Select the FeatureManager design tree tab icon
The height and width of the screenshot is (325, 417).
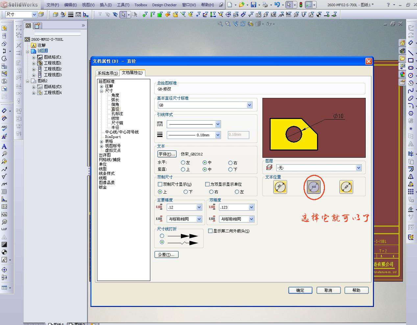29,26
